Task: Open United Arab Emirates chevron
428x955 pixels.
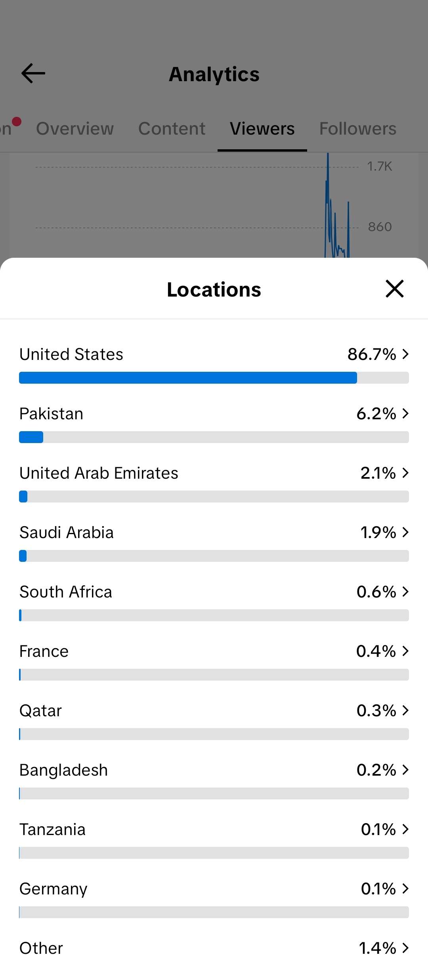Action: [405, 473]
